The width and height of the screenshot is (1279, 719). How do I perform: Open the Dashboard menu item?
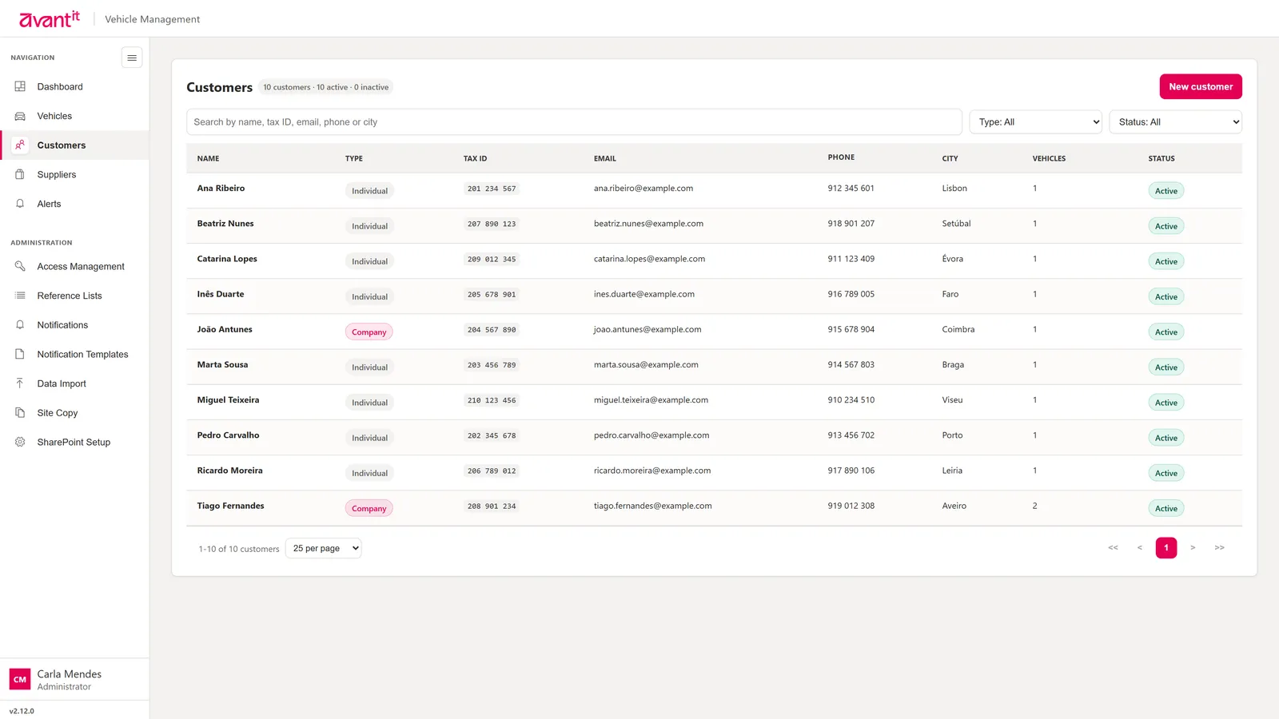(74, 86)
